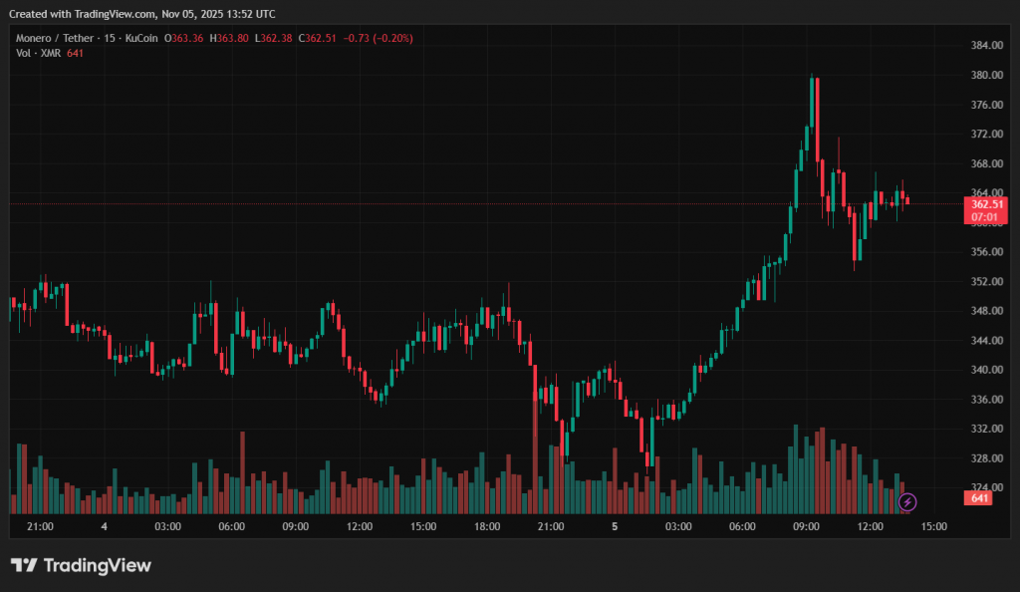
Task: Click the candle peak near 380.00
Action: [814, 80]
